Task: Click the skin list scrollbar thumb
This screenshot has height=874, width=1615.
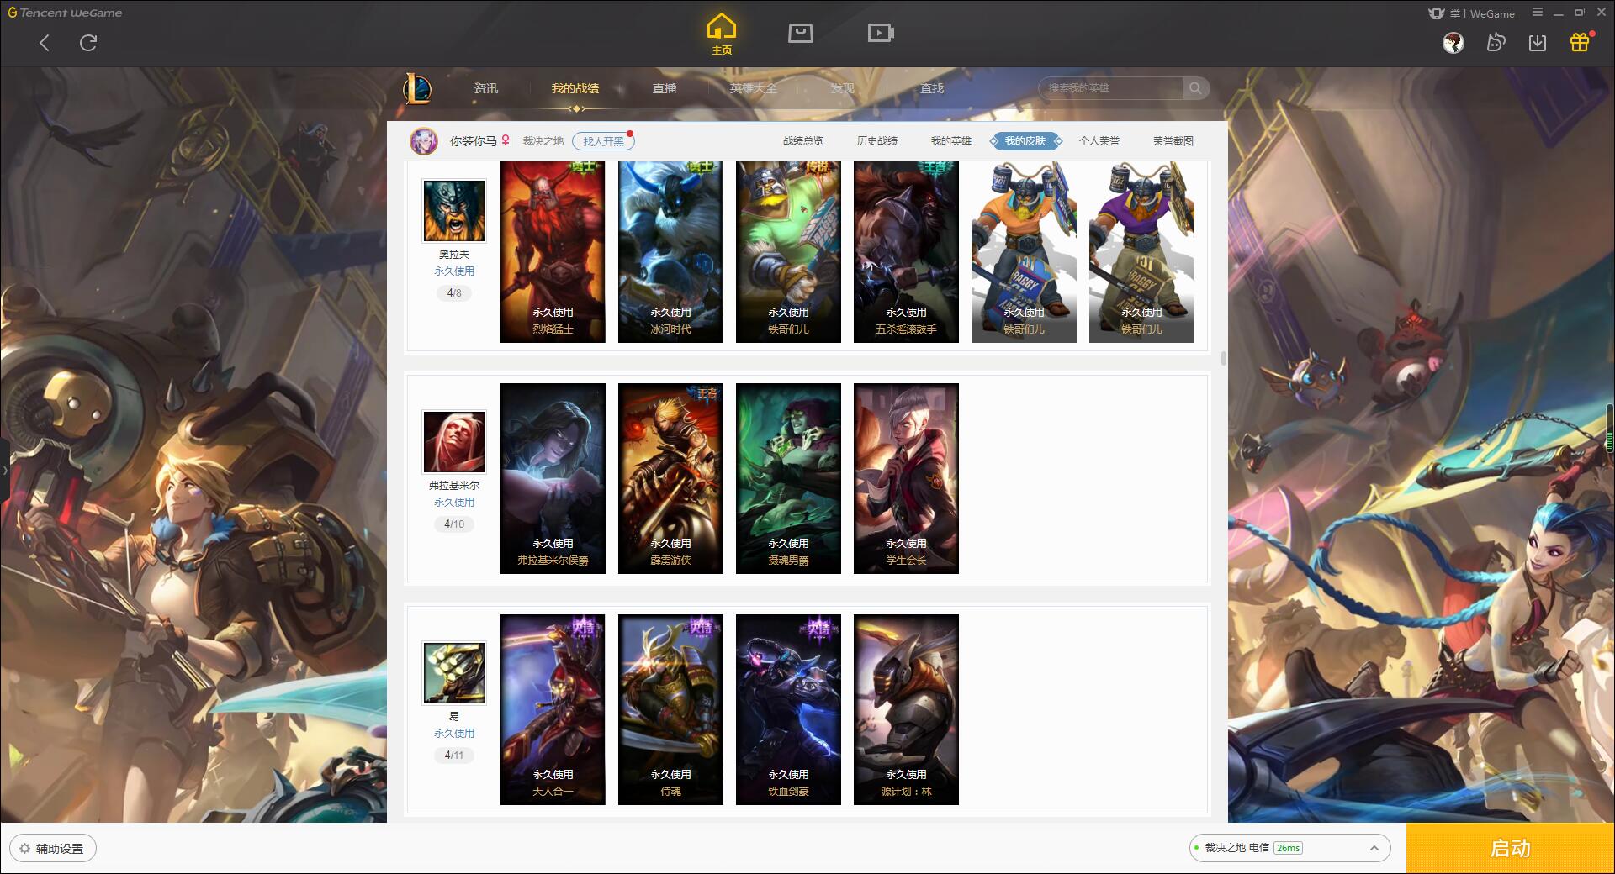Action: [1223, 359]
